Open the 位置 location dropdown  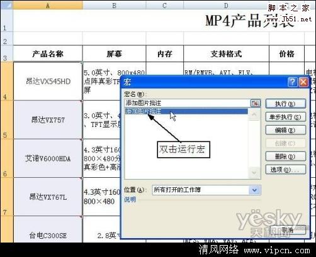click(x=254, y=190)
